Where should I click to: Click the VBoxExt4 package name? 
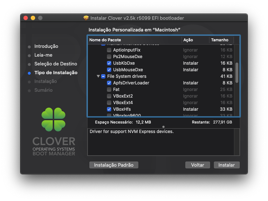tap(123, 103)
